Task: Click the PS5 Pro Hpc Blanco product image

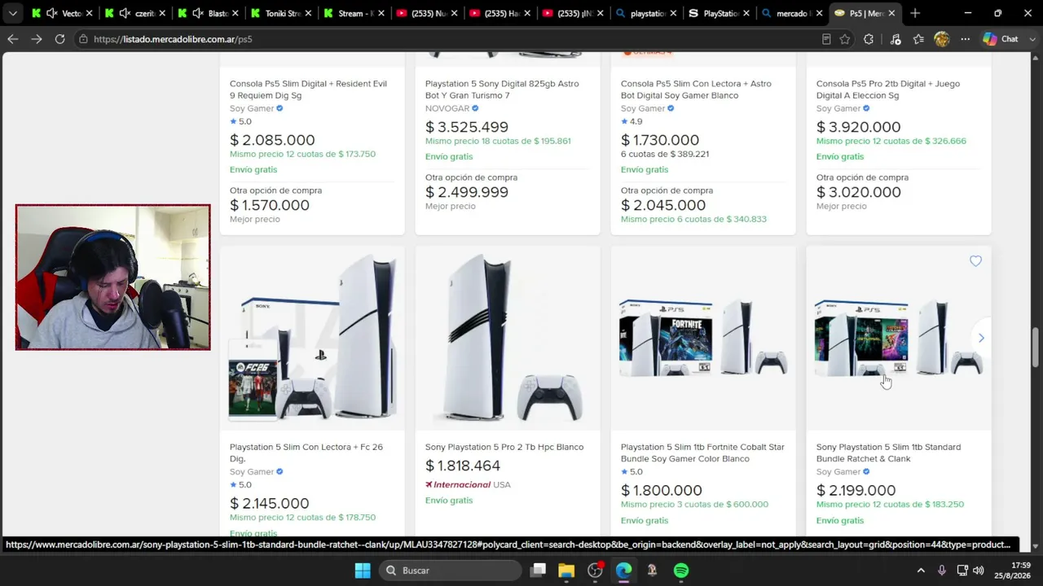Action: click(508, 338)
